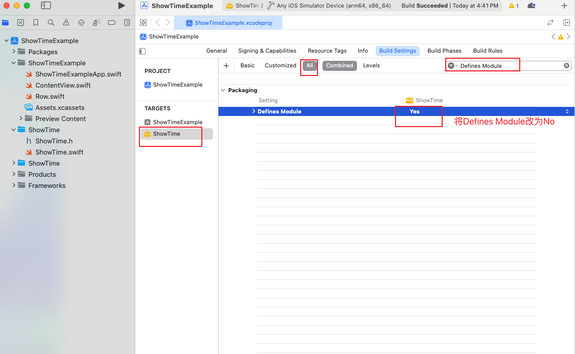Open the cloud status icon
The height and width of the screenshot is (354, 575).
point(531,6)
